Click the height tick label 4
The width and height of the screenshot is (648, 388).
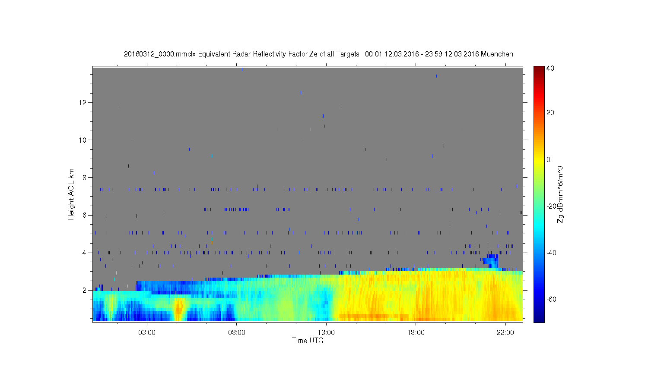click(x=85, y=253)
